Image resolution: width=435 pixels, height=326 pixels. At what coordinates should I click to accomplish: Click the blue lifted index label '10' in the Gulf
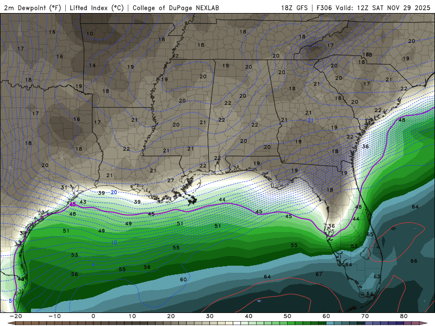coord(114,242)
